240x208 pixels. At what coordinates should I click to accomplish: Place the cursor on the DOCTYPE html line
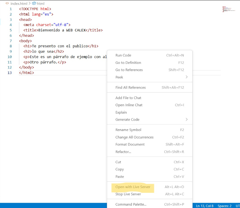(35, 9)
